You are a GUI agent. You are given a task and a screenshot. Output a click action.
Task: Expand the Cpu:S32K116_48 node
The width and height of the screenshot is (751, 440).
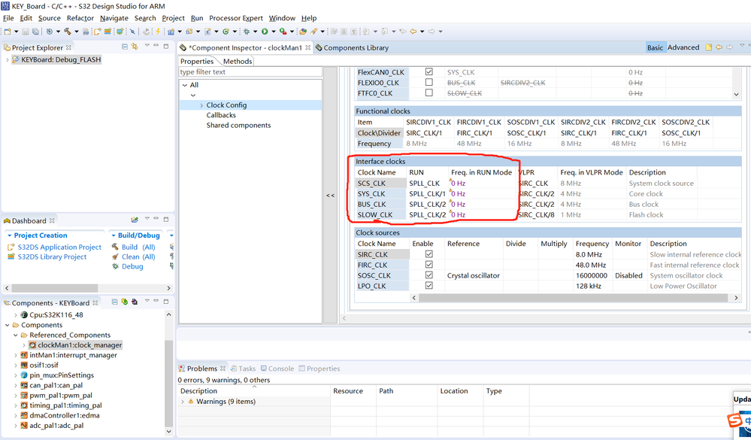(x=15, y=315)
